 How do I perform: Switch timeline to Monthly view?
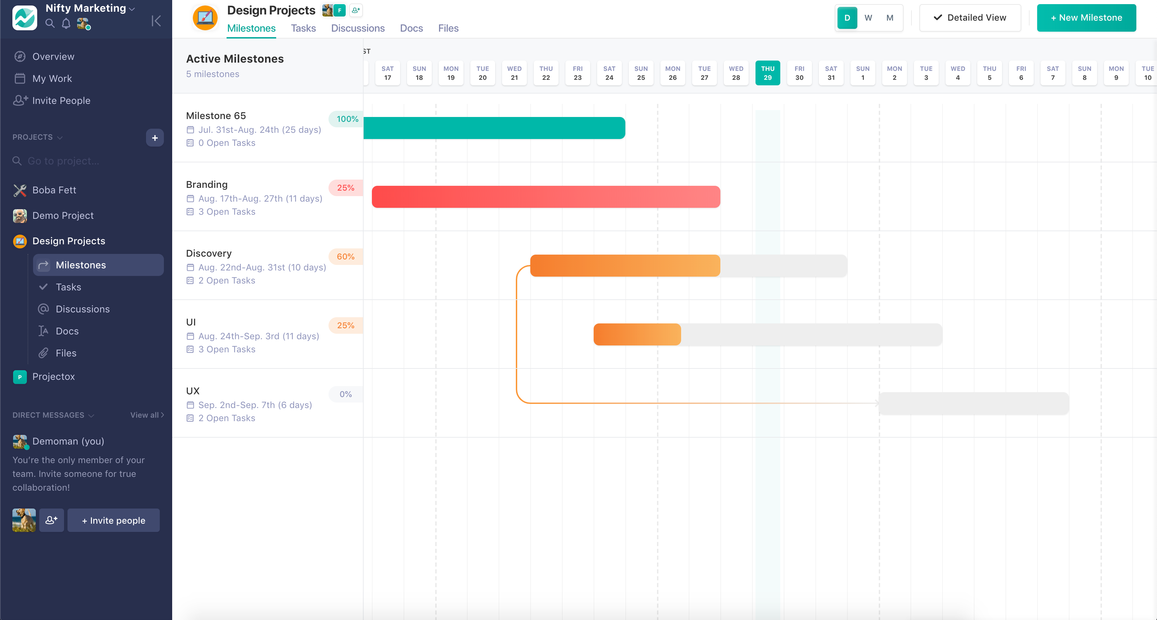pyautogui.click(x=889, y=18)
